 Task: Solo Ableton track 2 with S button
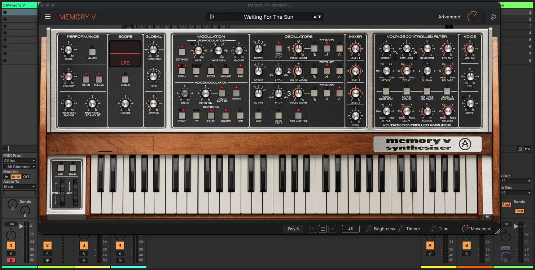point(47,254)
